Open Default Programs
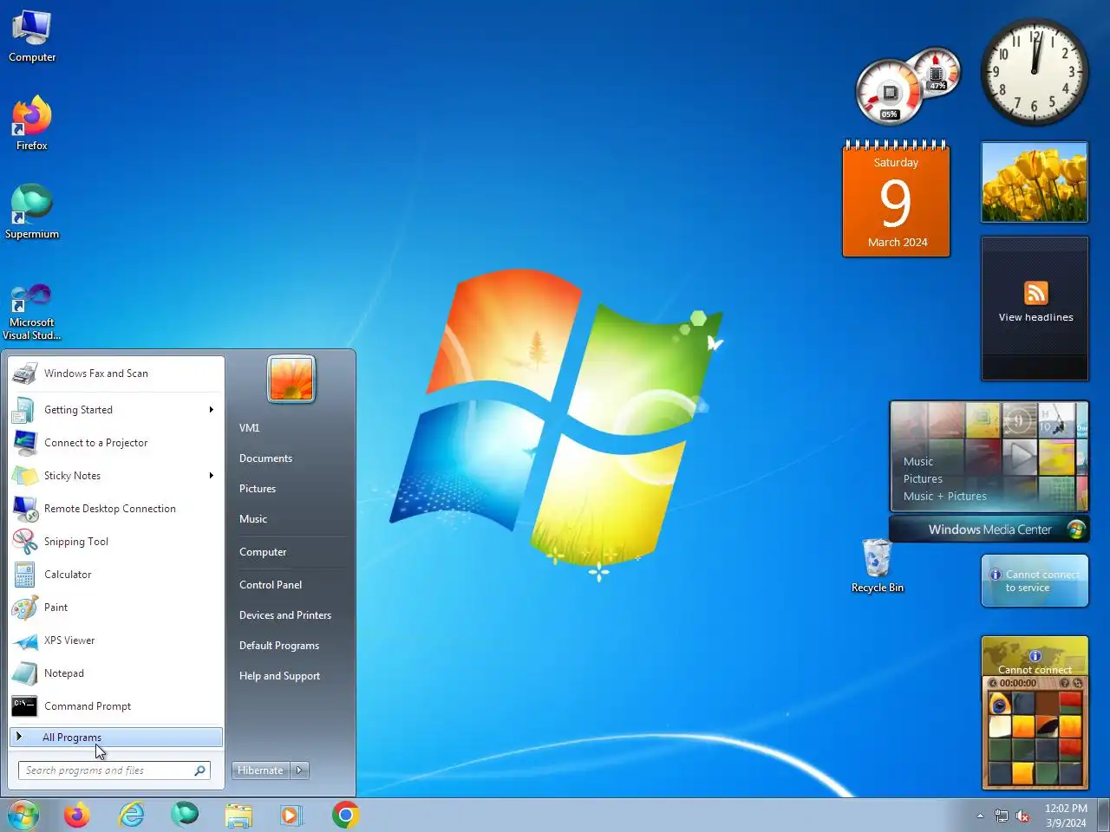Image resolution: width=1110 pixels, height=832 pixels. click(x=279, y=646)
